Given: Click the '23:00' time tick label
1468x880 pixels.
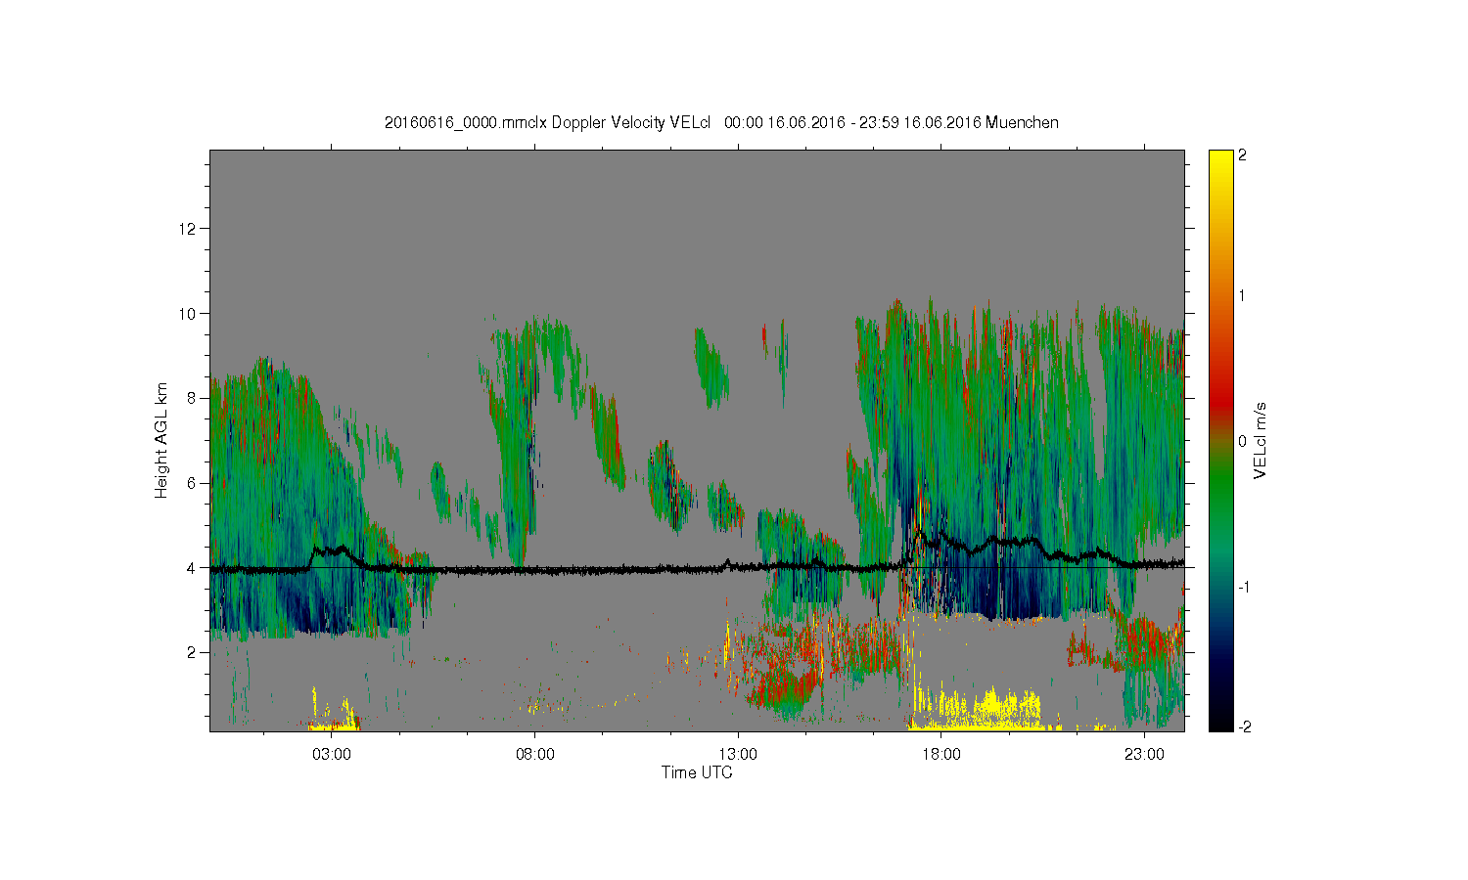Looking at the screenshot, I should click(x=1144, y=754).
